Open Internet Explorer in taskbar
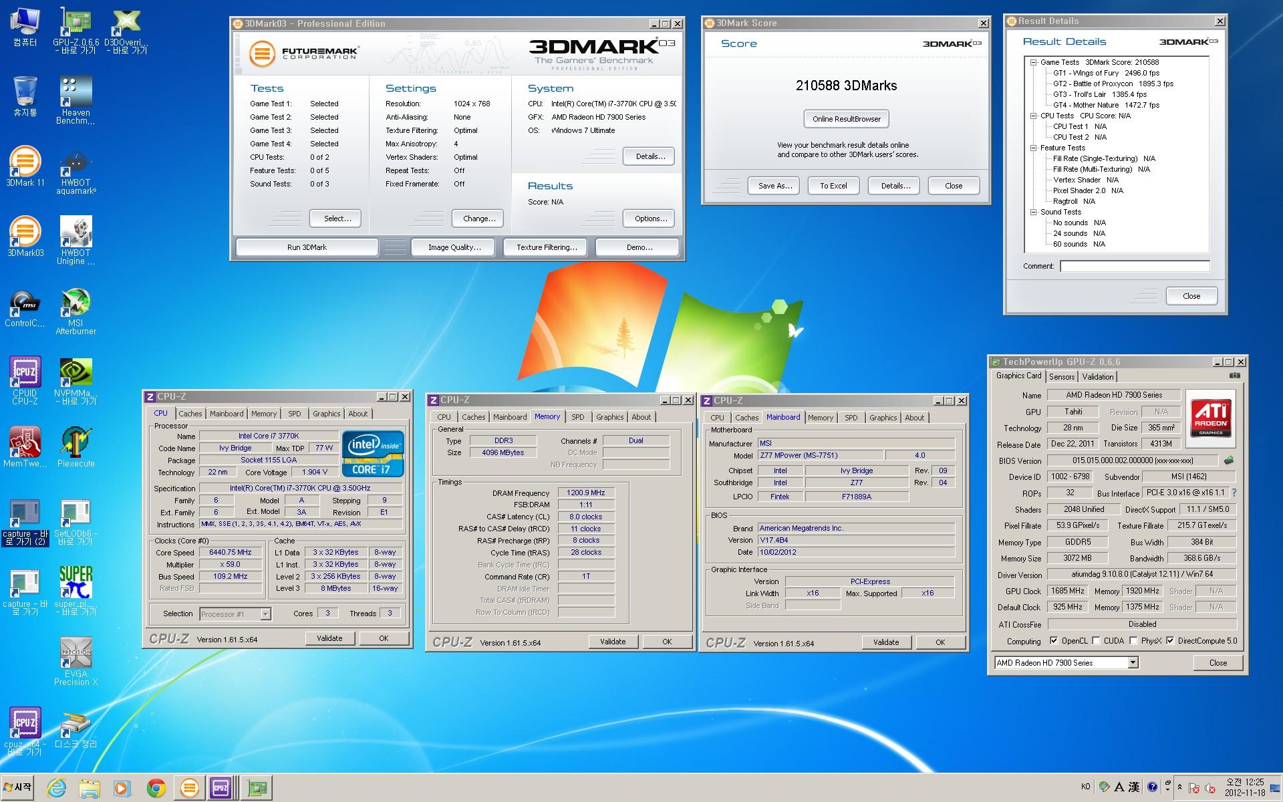The image size is (1283, 802). pyautogui.click(x=57, y=788)
